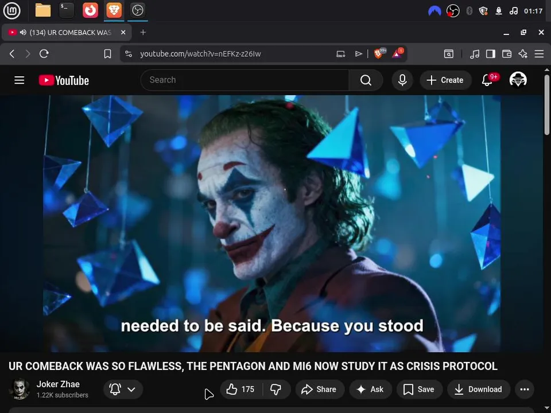Open Brave Shields lion icon
This screenshot has width=551, height=413.
click(x=379, y=53)
